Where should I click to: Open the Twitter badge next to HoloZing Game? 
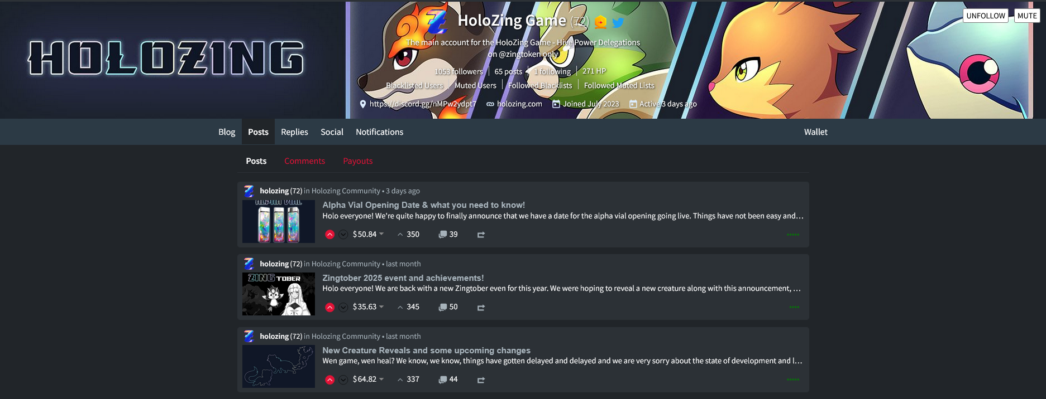click(618, 22)
